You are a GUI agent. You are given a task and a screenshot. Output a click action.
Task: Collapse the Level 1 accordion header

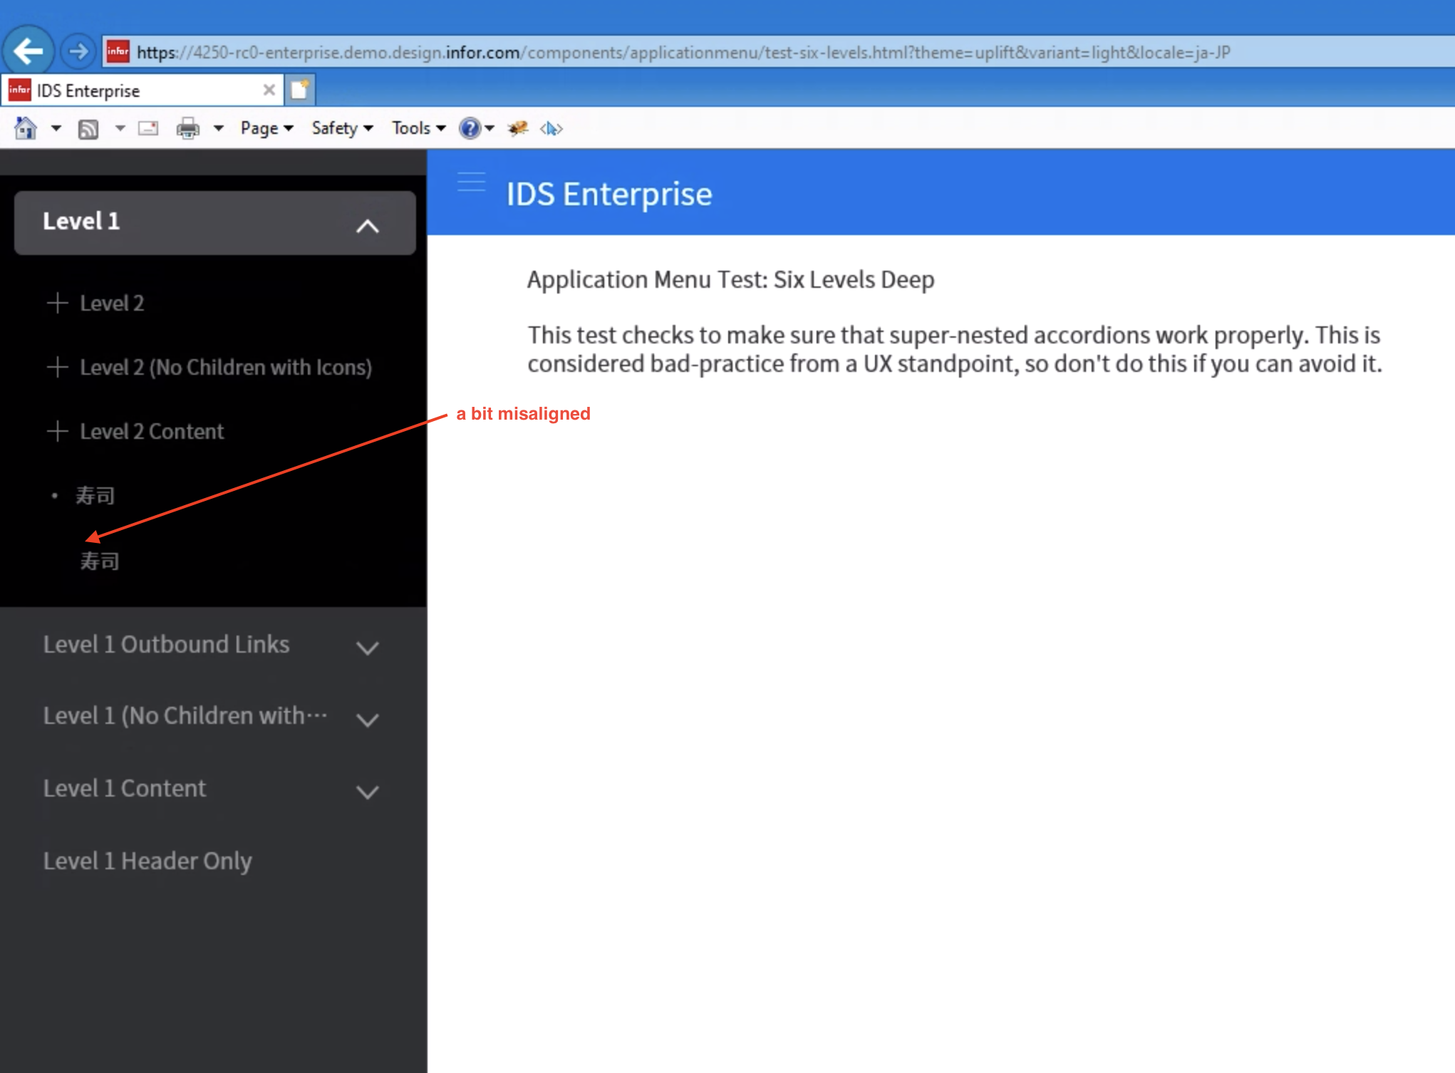(x=367, y=226)
